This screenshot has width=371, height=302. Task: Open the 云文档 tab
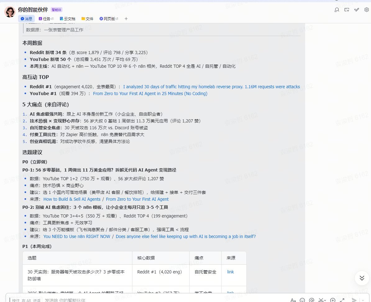68,19
